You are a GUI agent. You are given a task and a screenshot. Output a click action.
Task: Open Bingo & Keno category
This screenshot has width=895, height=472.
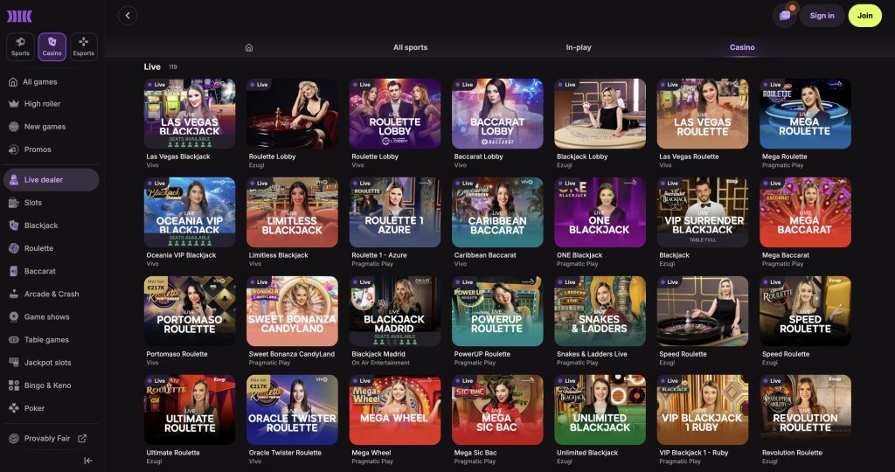point(50,385)
